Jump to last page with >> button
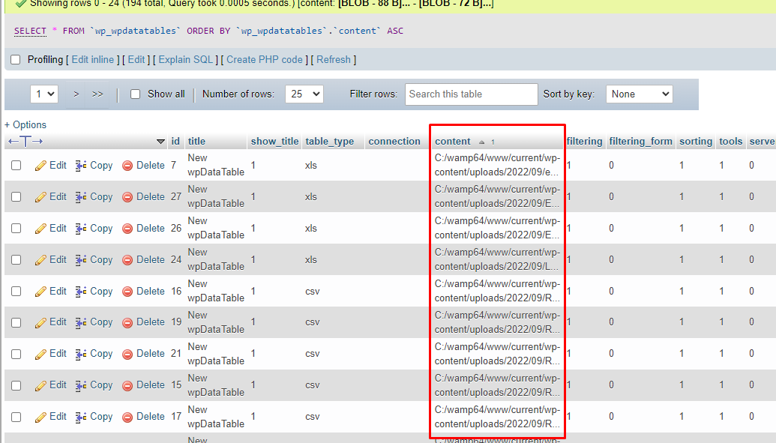This screenshot has height=443, width=776. coord(97,94)
